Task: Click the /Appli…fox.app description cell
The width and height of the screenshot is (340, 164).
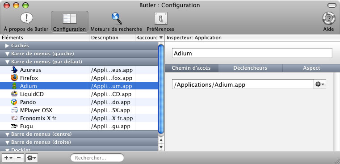Action: click(x=112, y=78)
